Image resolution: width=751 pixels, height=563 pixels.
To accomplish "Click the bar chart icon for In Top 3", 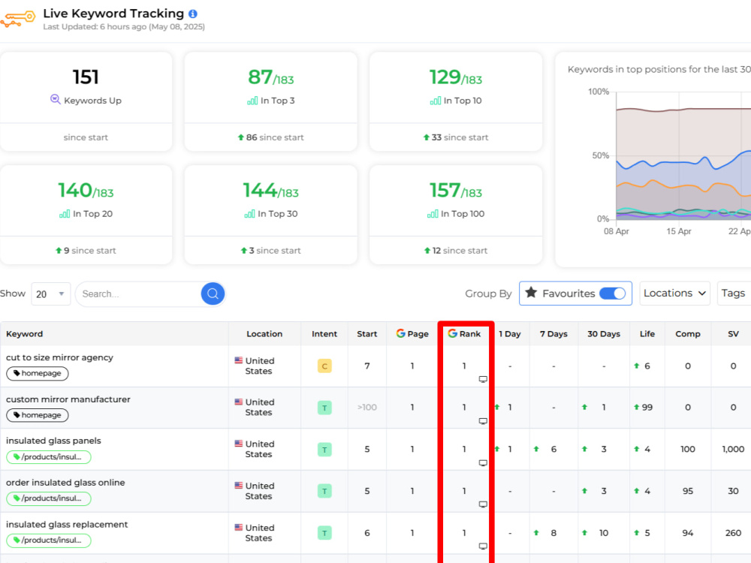I will click(252, 101).
